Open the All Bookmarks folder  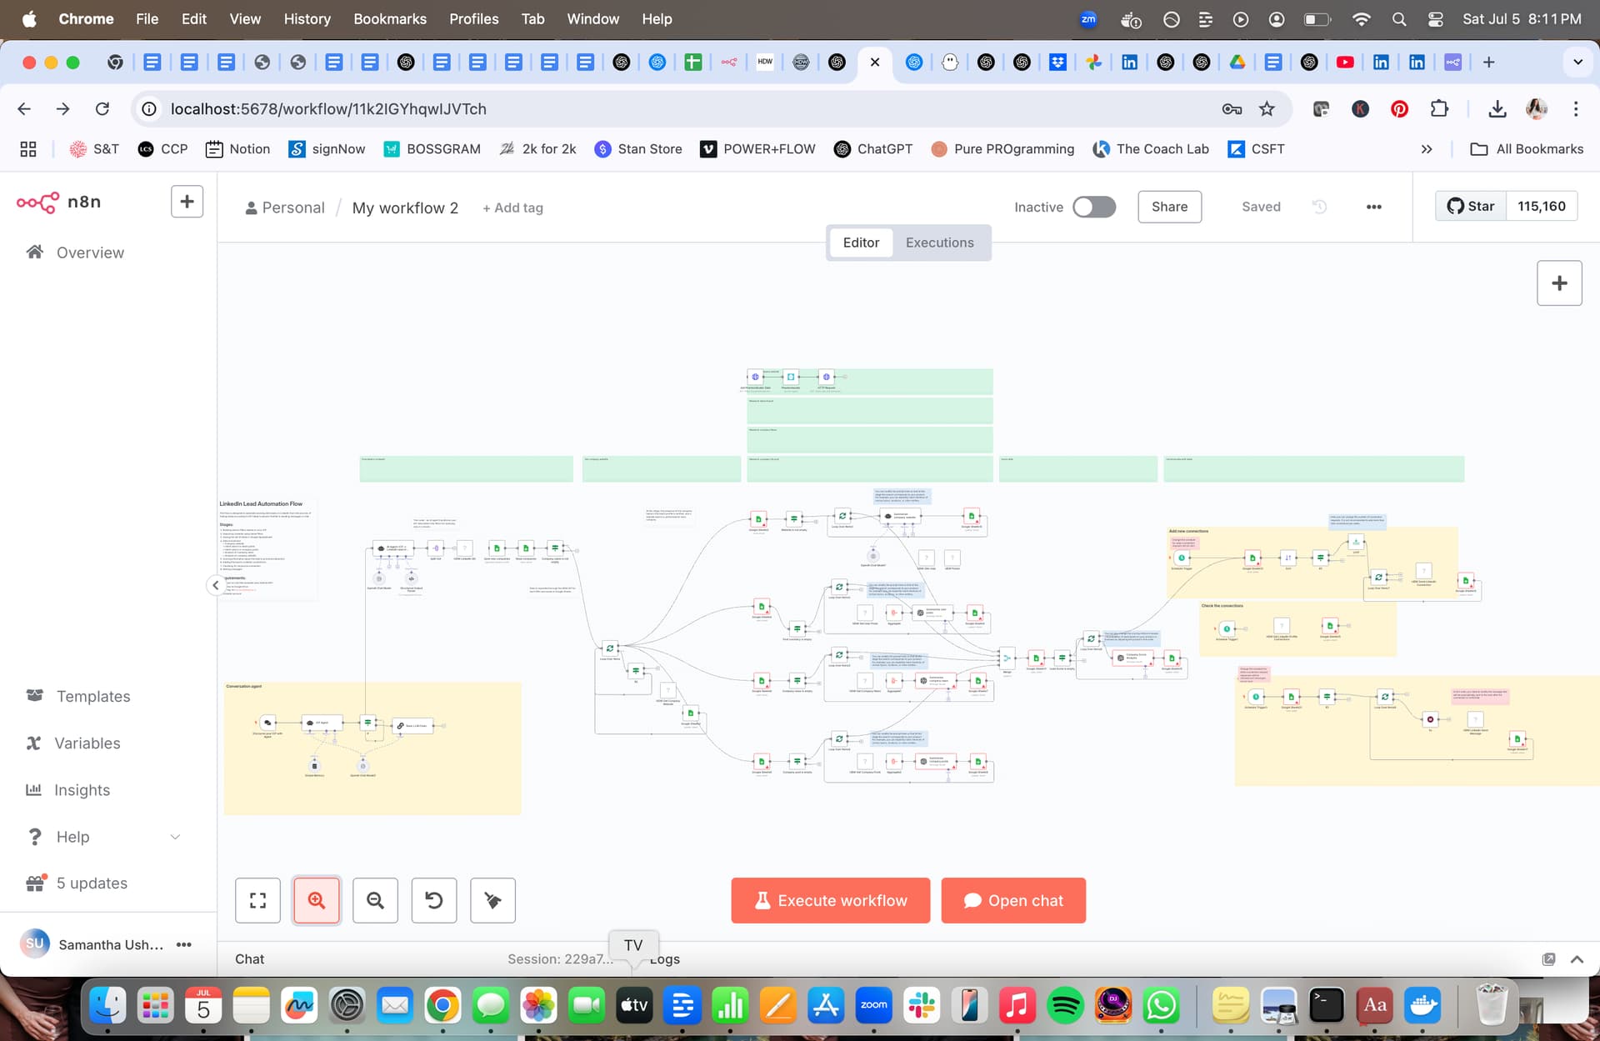coord(1527,149)
